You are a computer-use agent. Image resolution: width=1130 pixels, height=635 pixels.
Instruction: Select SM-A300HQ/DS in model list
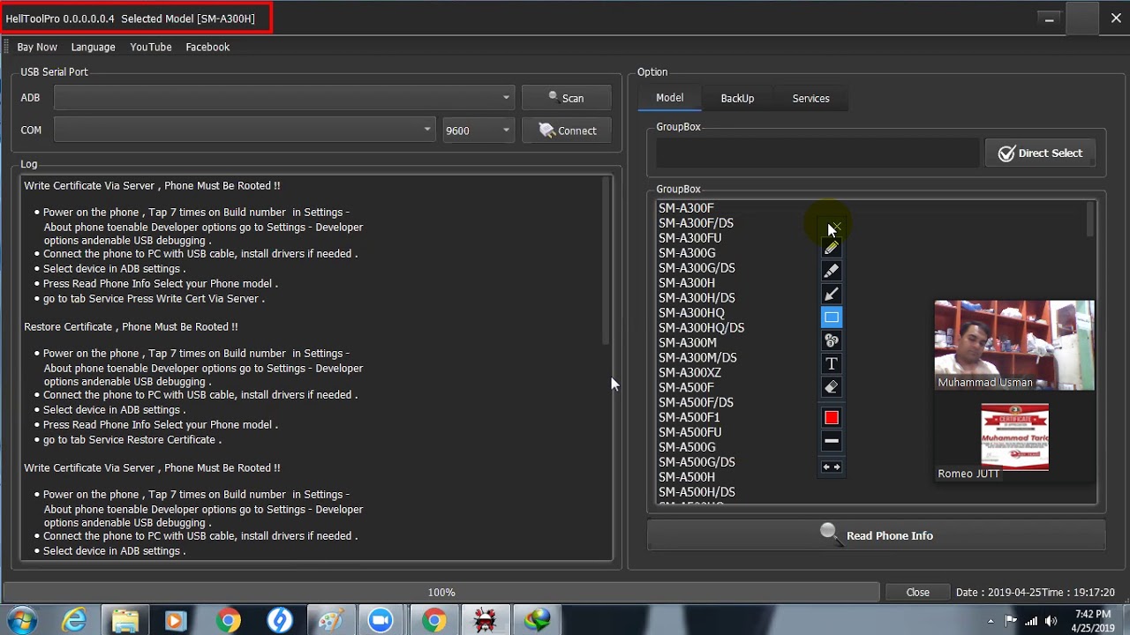[x=701, y=327]
